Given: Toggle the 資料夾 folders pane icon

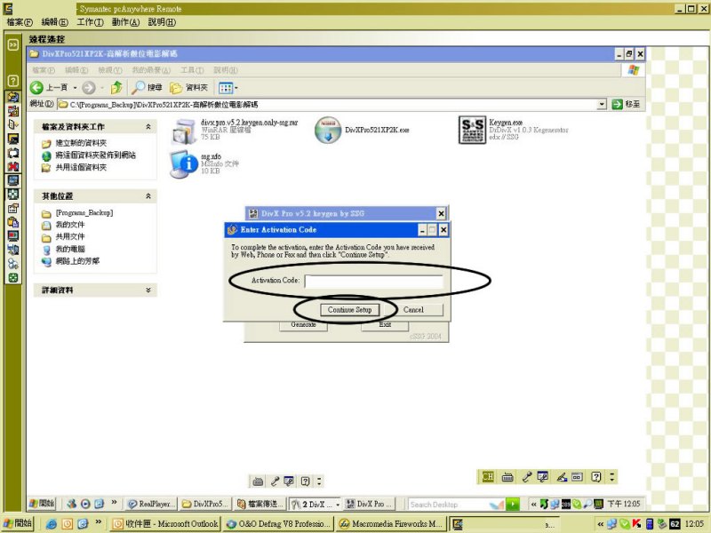Looking at the screenshot, I should coord(176,87).
